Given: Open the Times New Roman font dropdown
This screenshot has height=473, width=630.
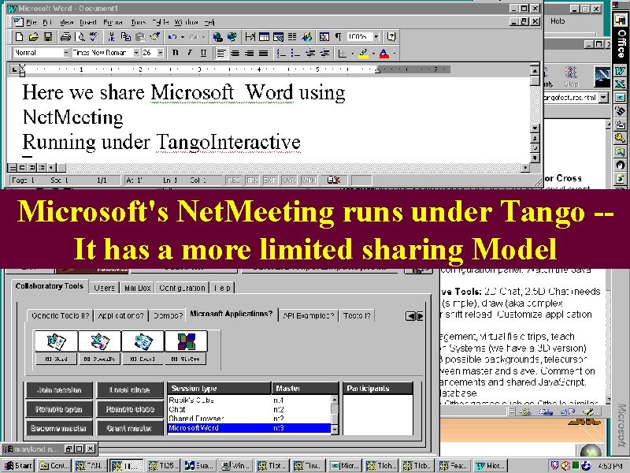Looking at the screenshot, I should tap(136, 53).
